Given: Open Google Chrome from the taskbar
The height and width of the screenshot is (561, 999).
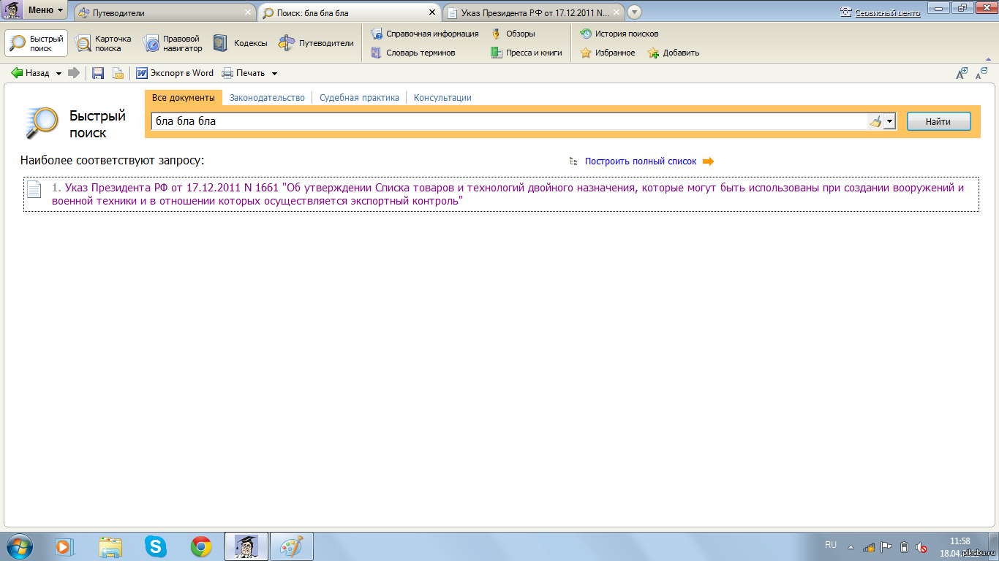Looking at the screenshot, I should click(201, 546).
